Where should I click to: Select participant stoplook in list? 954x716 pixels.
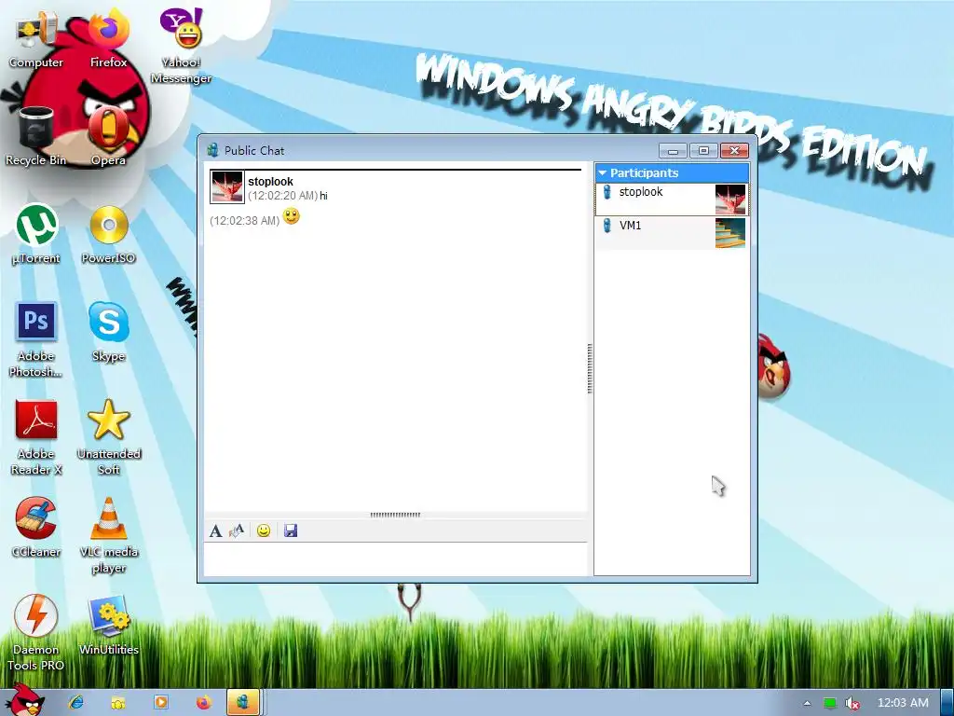pos(672,200)
